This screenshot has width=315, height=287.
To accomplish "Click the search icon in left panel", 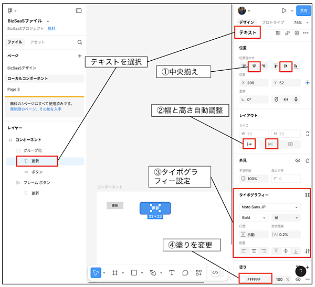I will tap(80, 42).
